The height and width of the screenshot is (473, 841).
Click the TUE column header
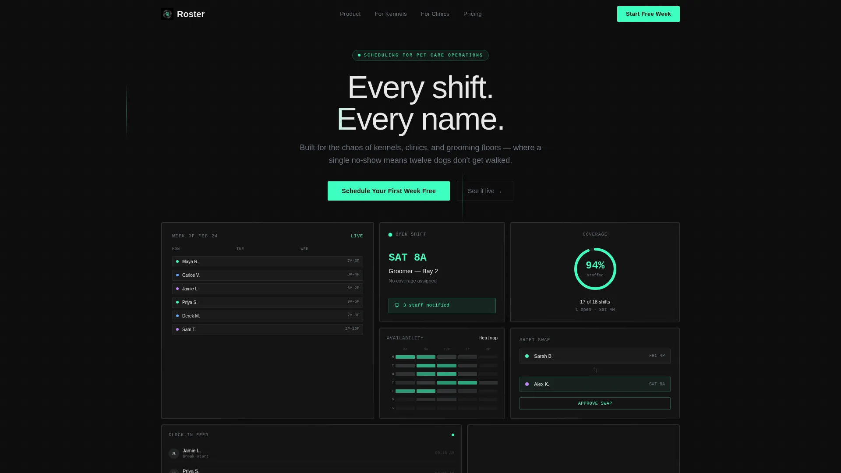240,249
